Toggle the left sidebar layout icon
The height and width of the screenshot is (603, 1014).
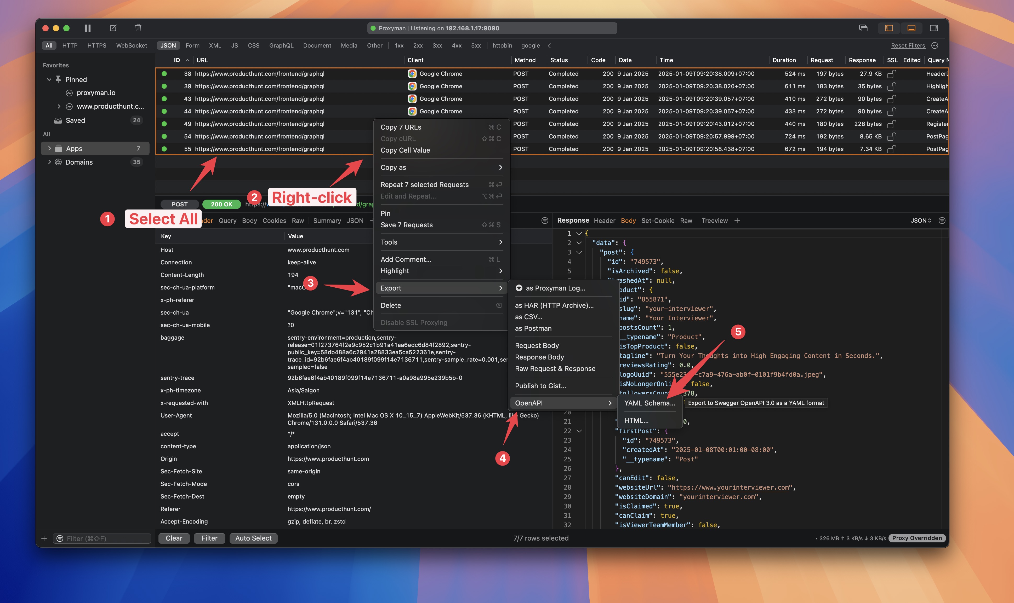point(889,28)
